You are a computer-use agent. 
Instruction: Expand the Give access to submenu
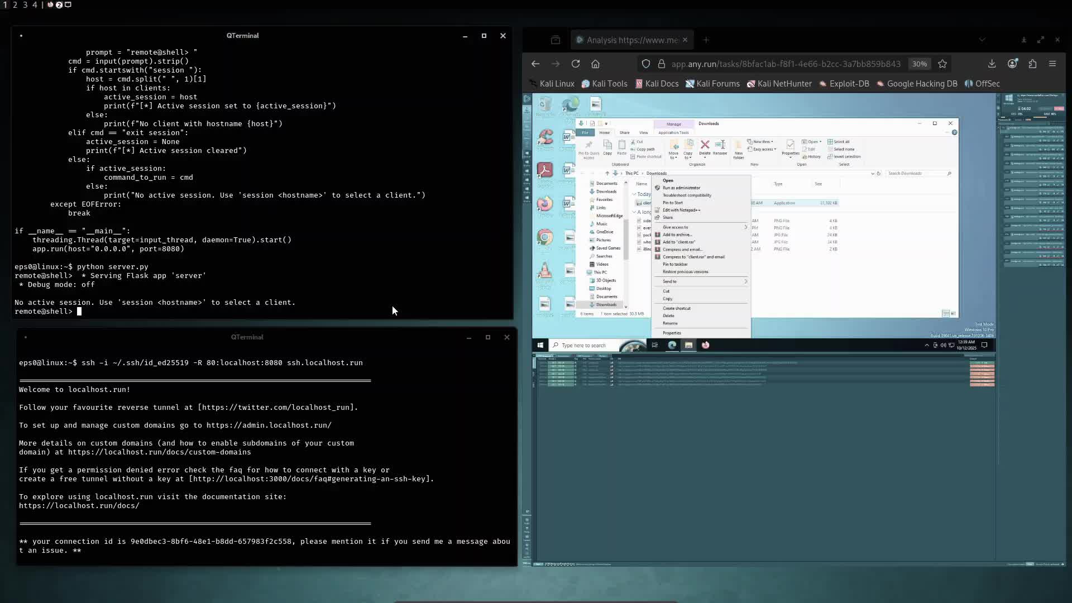pyautogui.click(x=701, y=227)
